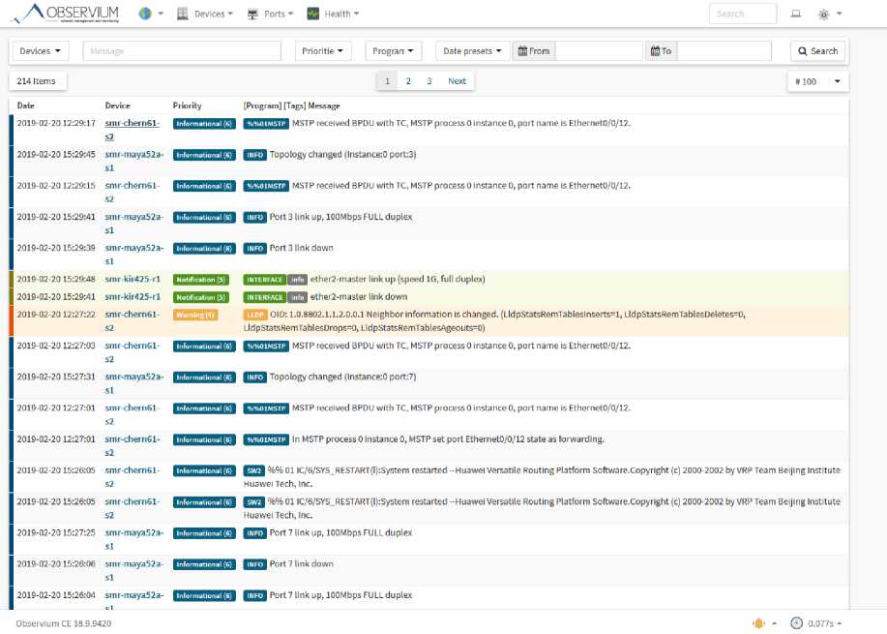Click message 'Port 3 link up, 100Mbps FULL duplex'

point(340,217)
